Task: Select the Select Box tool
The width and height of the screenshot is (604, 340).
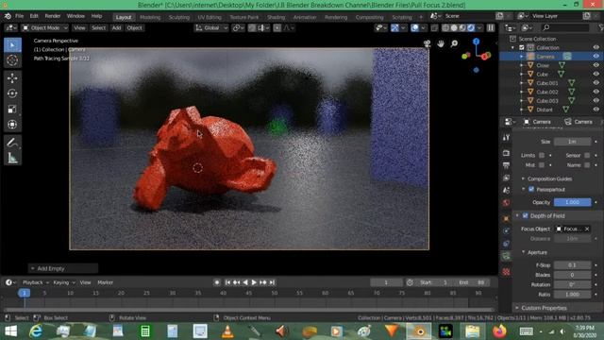Action: pos(12,45)
